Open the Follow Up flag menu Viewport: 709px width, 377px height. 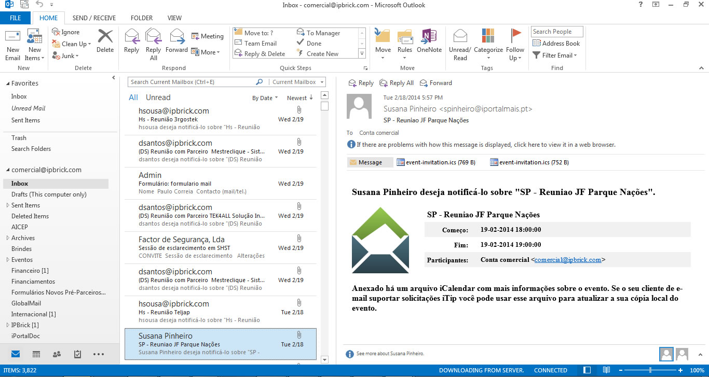click(515, 45)
